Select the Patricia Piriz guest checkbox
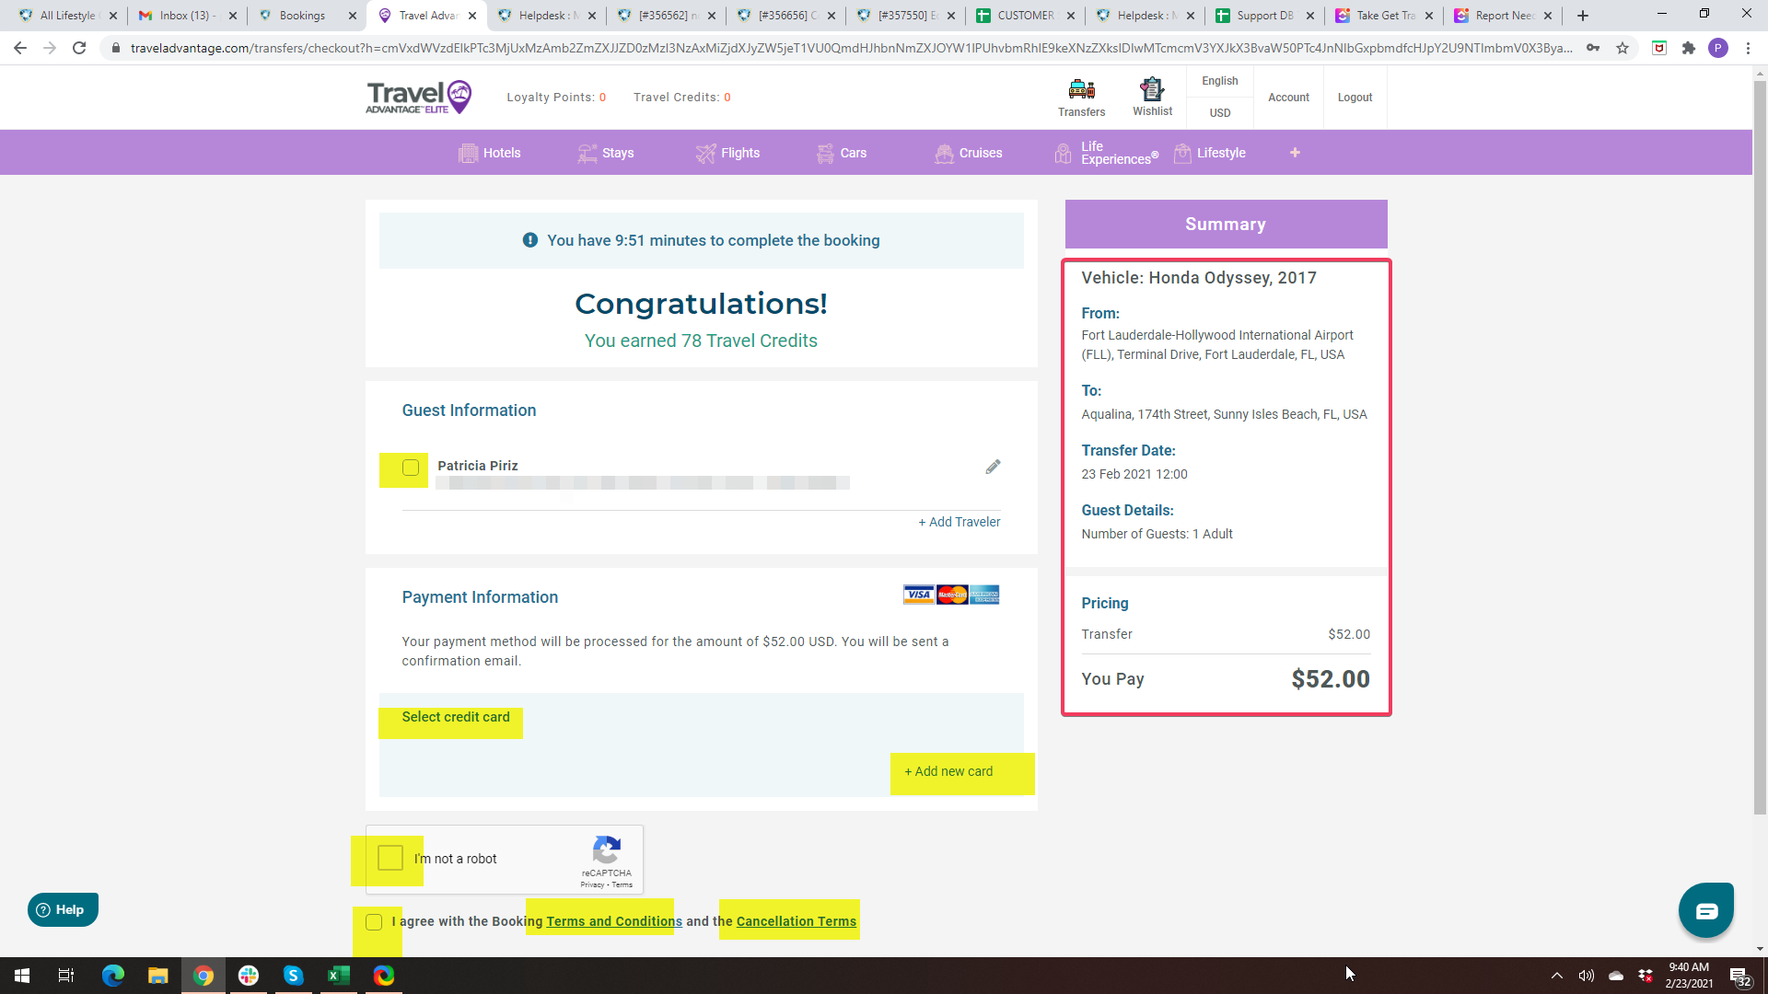 click(x=411, y=468)
